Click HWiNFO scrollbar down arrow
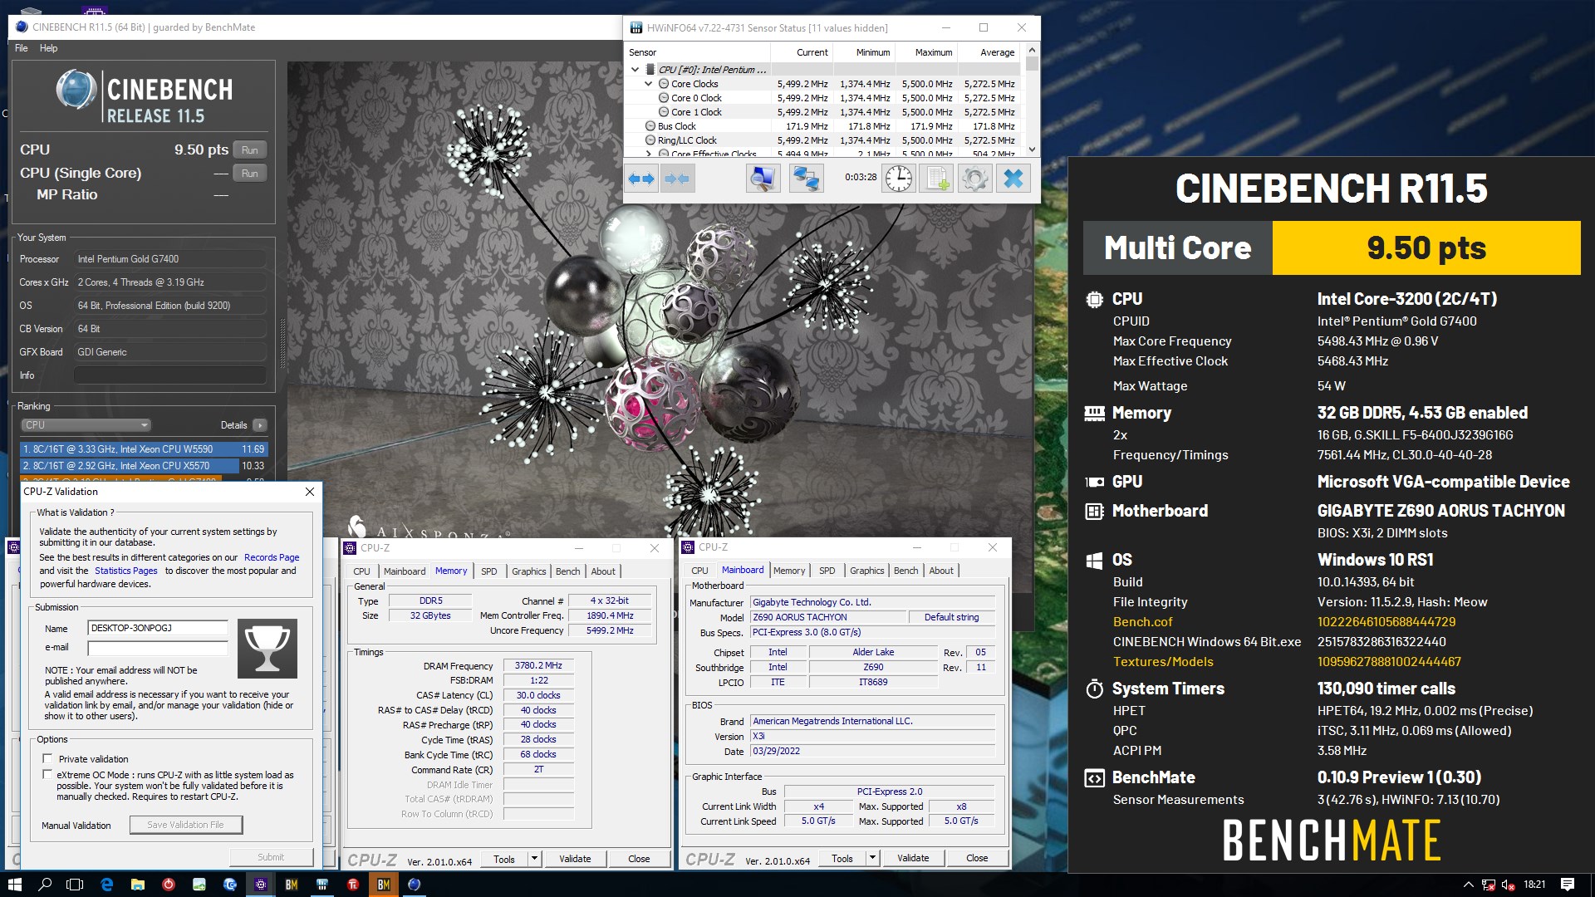The width and height of the screenshot is (1595, 897). [x=1032, y=149]
